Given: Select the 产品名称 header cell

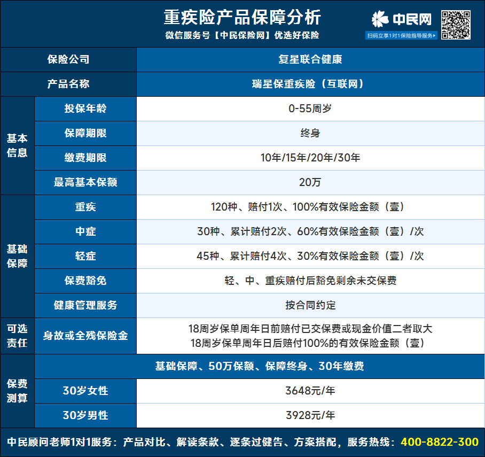Looking at the screenshot, I should coord(68,84).
